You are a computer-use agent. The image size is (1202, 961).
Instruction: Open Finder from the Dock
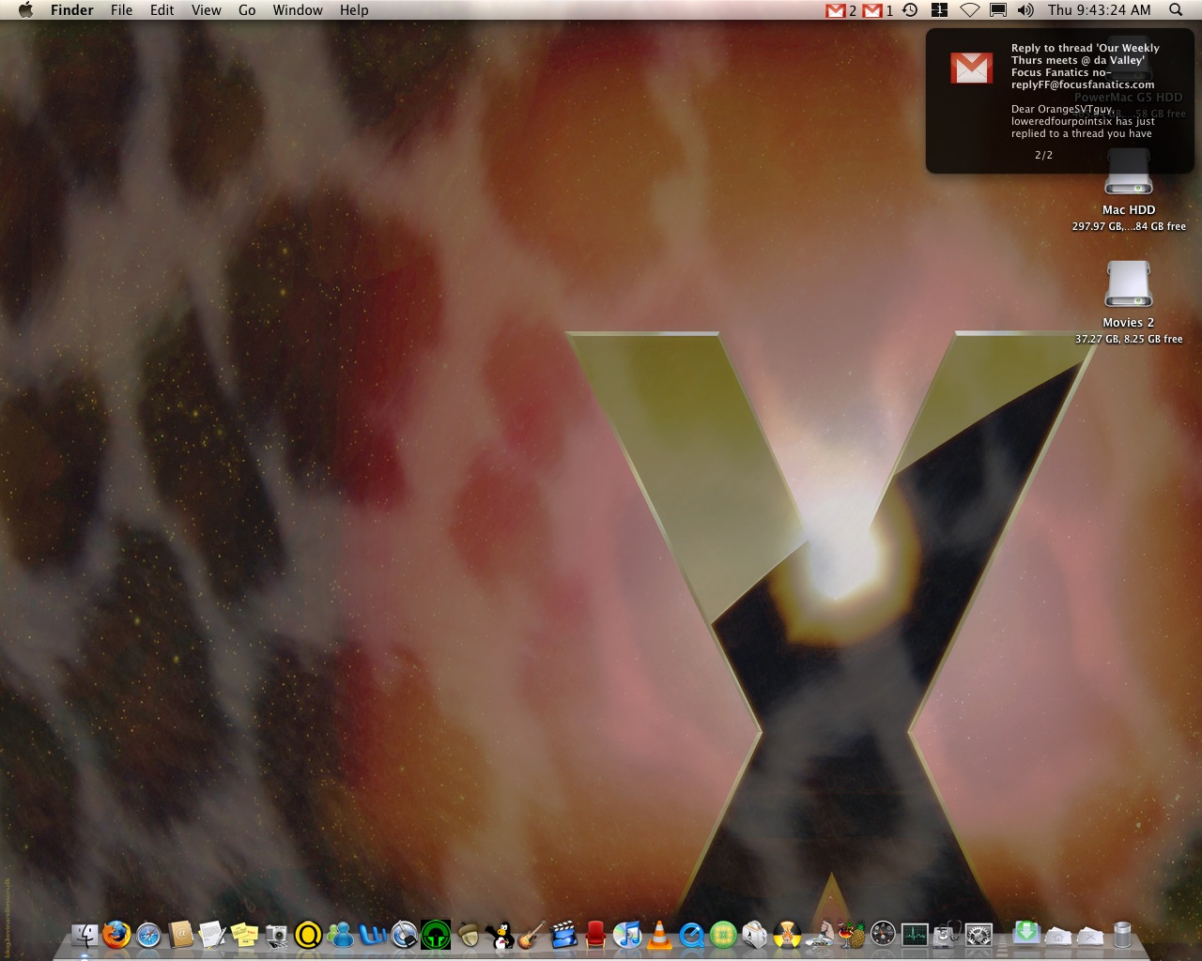tap(85, 935)
